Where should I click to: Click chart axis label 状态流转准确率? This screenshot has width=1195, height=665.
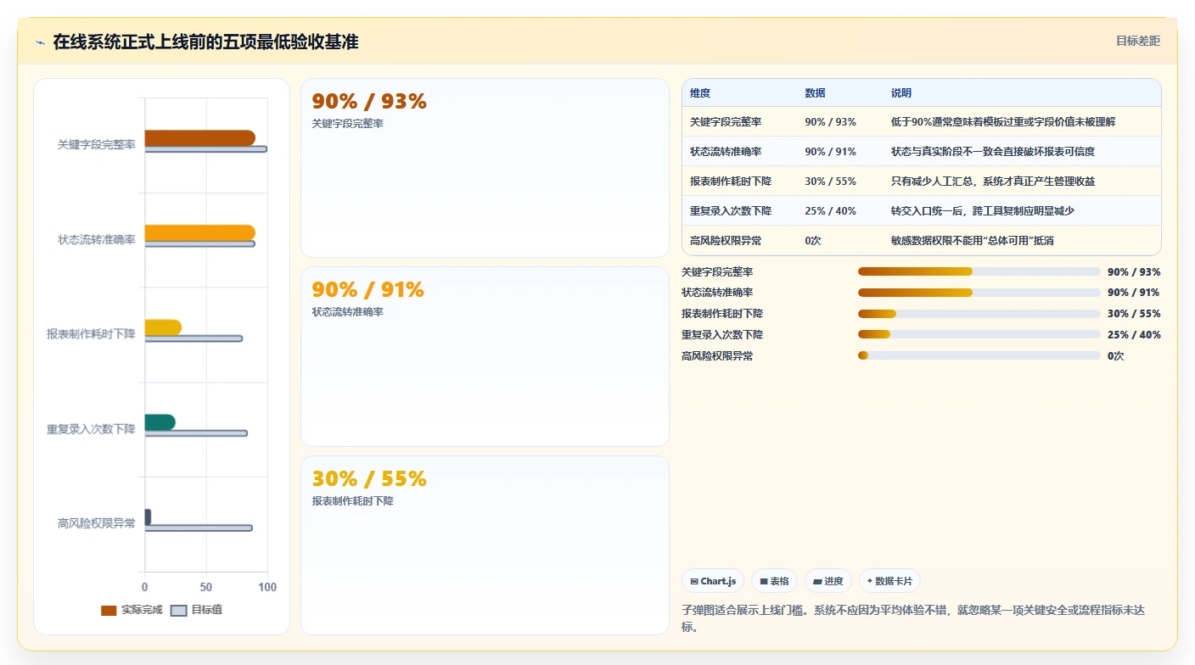click(97, 240)
